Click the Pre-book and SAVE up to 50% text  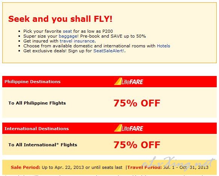113,36
